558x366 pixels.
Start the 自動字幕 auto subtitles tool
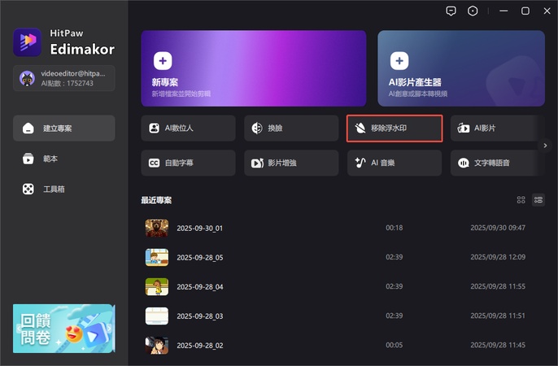188,163
